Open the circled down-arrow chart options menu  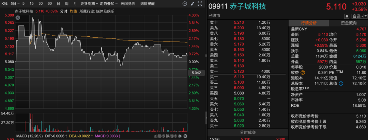click(185, 3)
